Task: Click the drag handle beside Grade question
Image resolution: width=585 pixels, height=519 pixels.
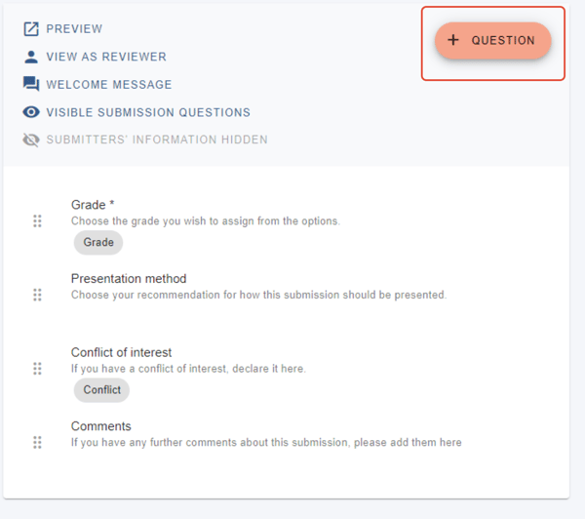Action: coord(37,221)
